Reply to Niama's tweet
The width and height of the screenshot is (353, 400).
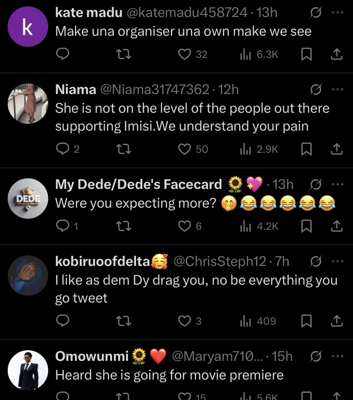pyautogui.click(x=62, y=149)
